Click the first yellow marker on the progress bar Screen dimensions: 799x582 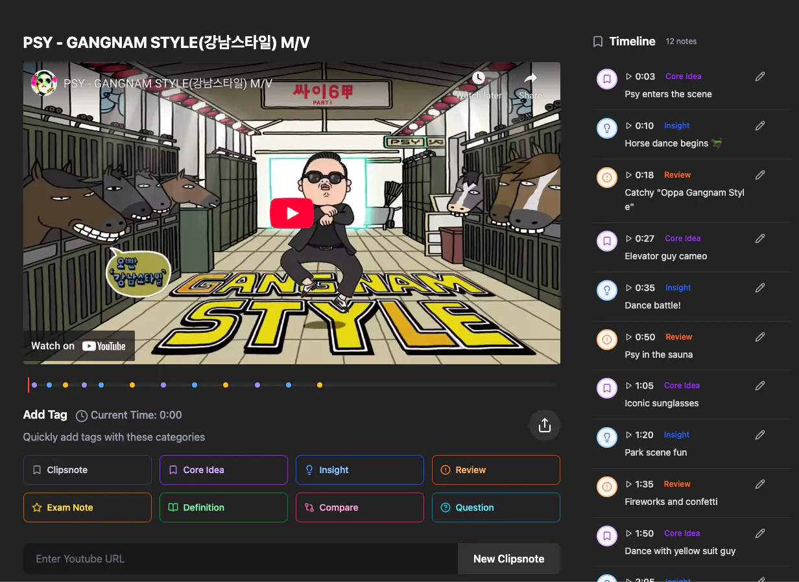[x=66, y=385]
